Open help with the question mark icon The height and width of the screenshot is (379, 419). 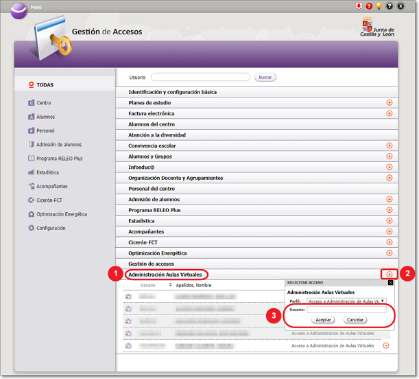(390, 6)
